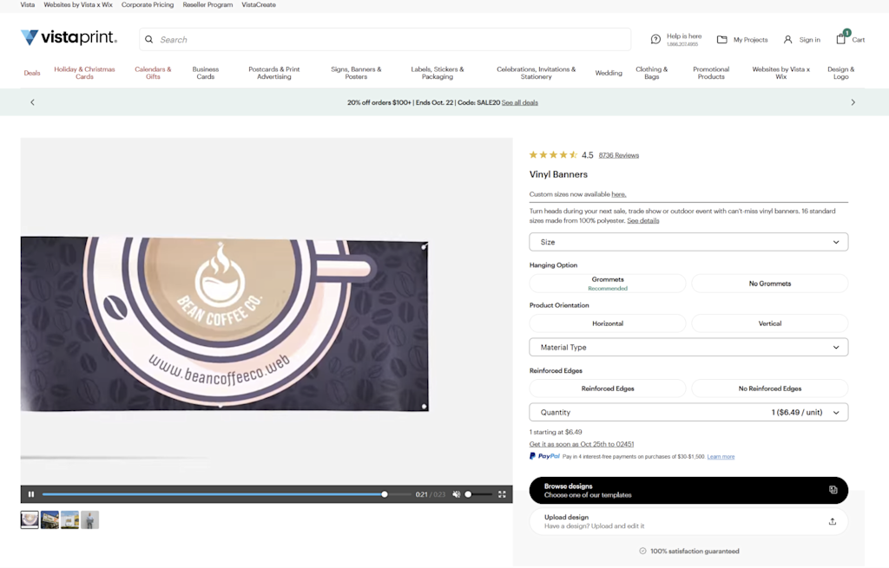889x568 pixels.
Task: Open the shopping cart icon
Action: point(841,38)
